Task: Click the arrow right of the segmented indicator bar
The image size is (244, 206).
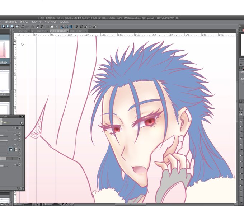Action: (20, 159)
